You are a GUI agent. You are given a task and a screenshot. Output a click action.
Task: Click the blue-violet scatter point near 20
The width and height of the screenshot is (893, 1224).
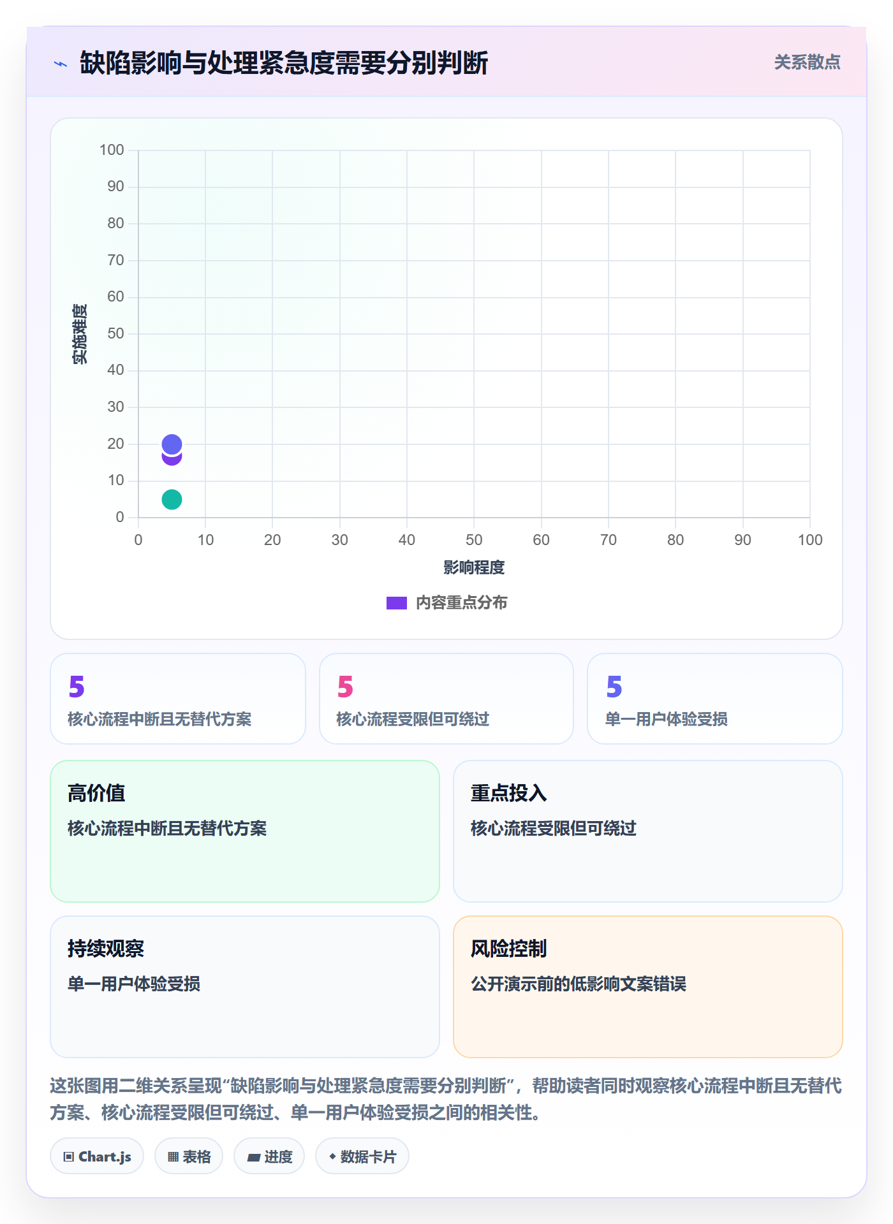(172, 444)
